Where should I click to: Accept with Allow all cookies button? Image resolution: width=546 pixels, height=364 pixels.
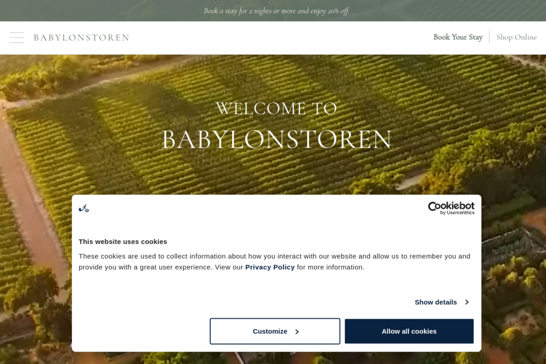coord(409,331)
